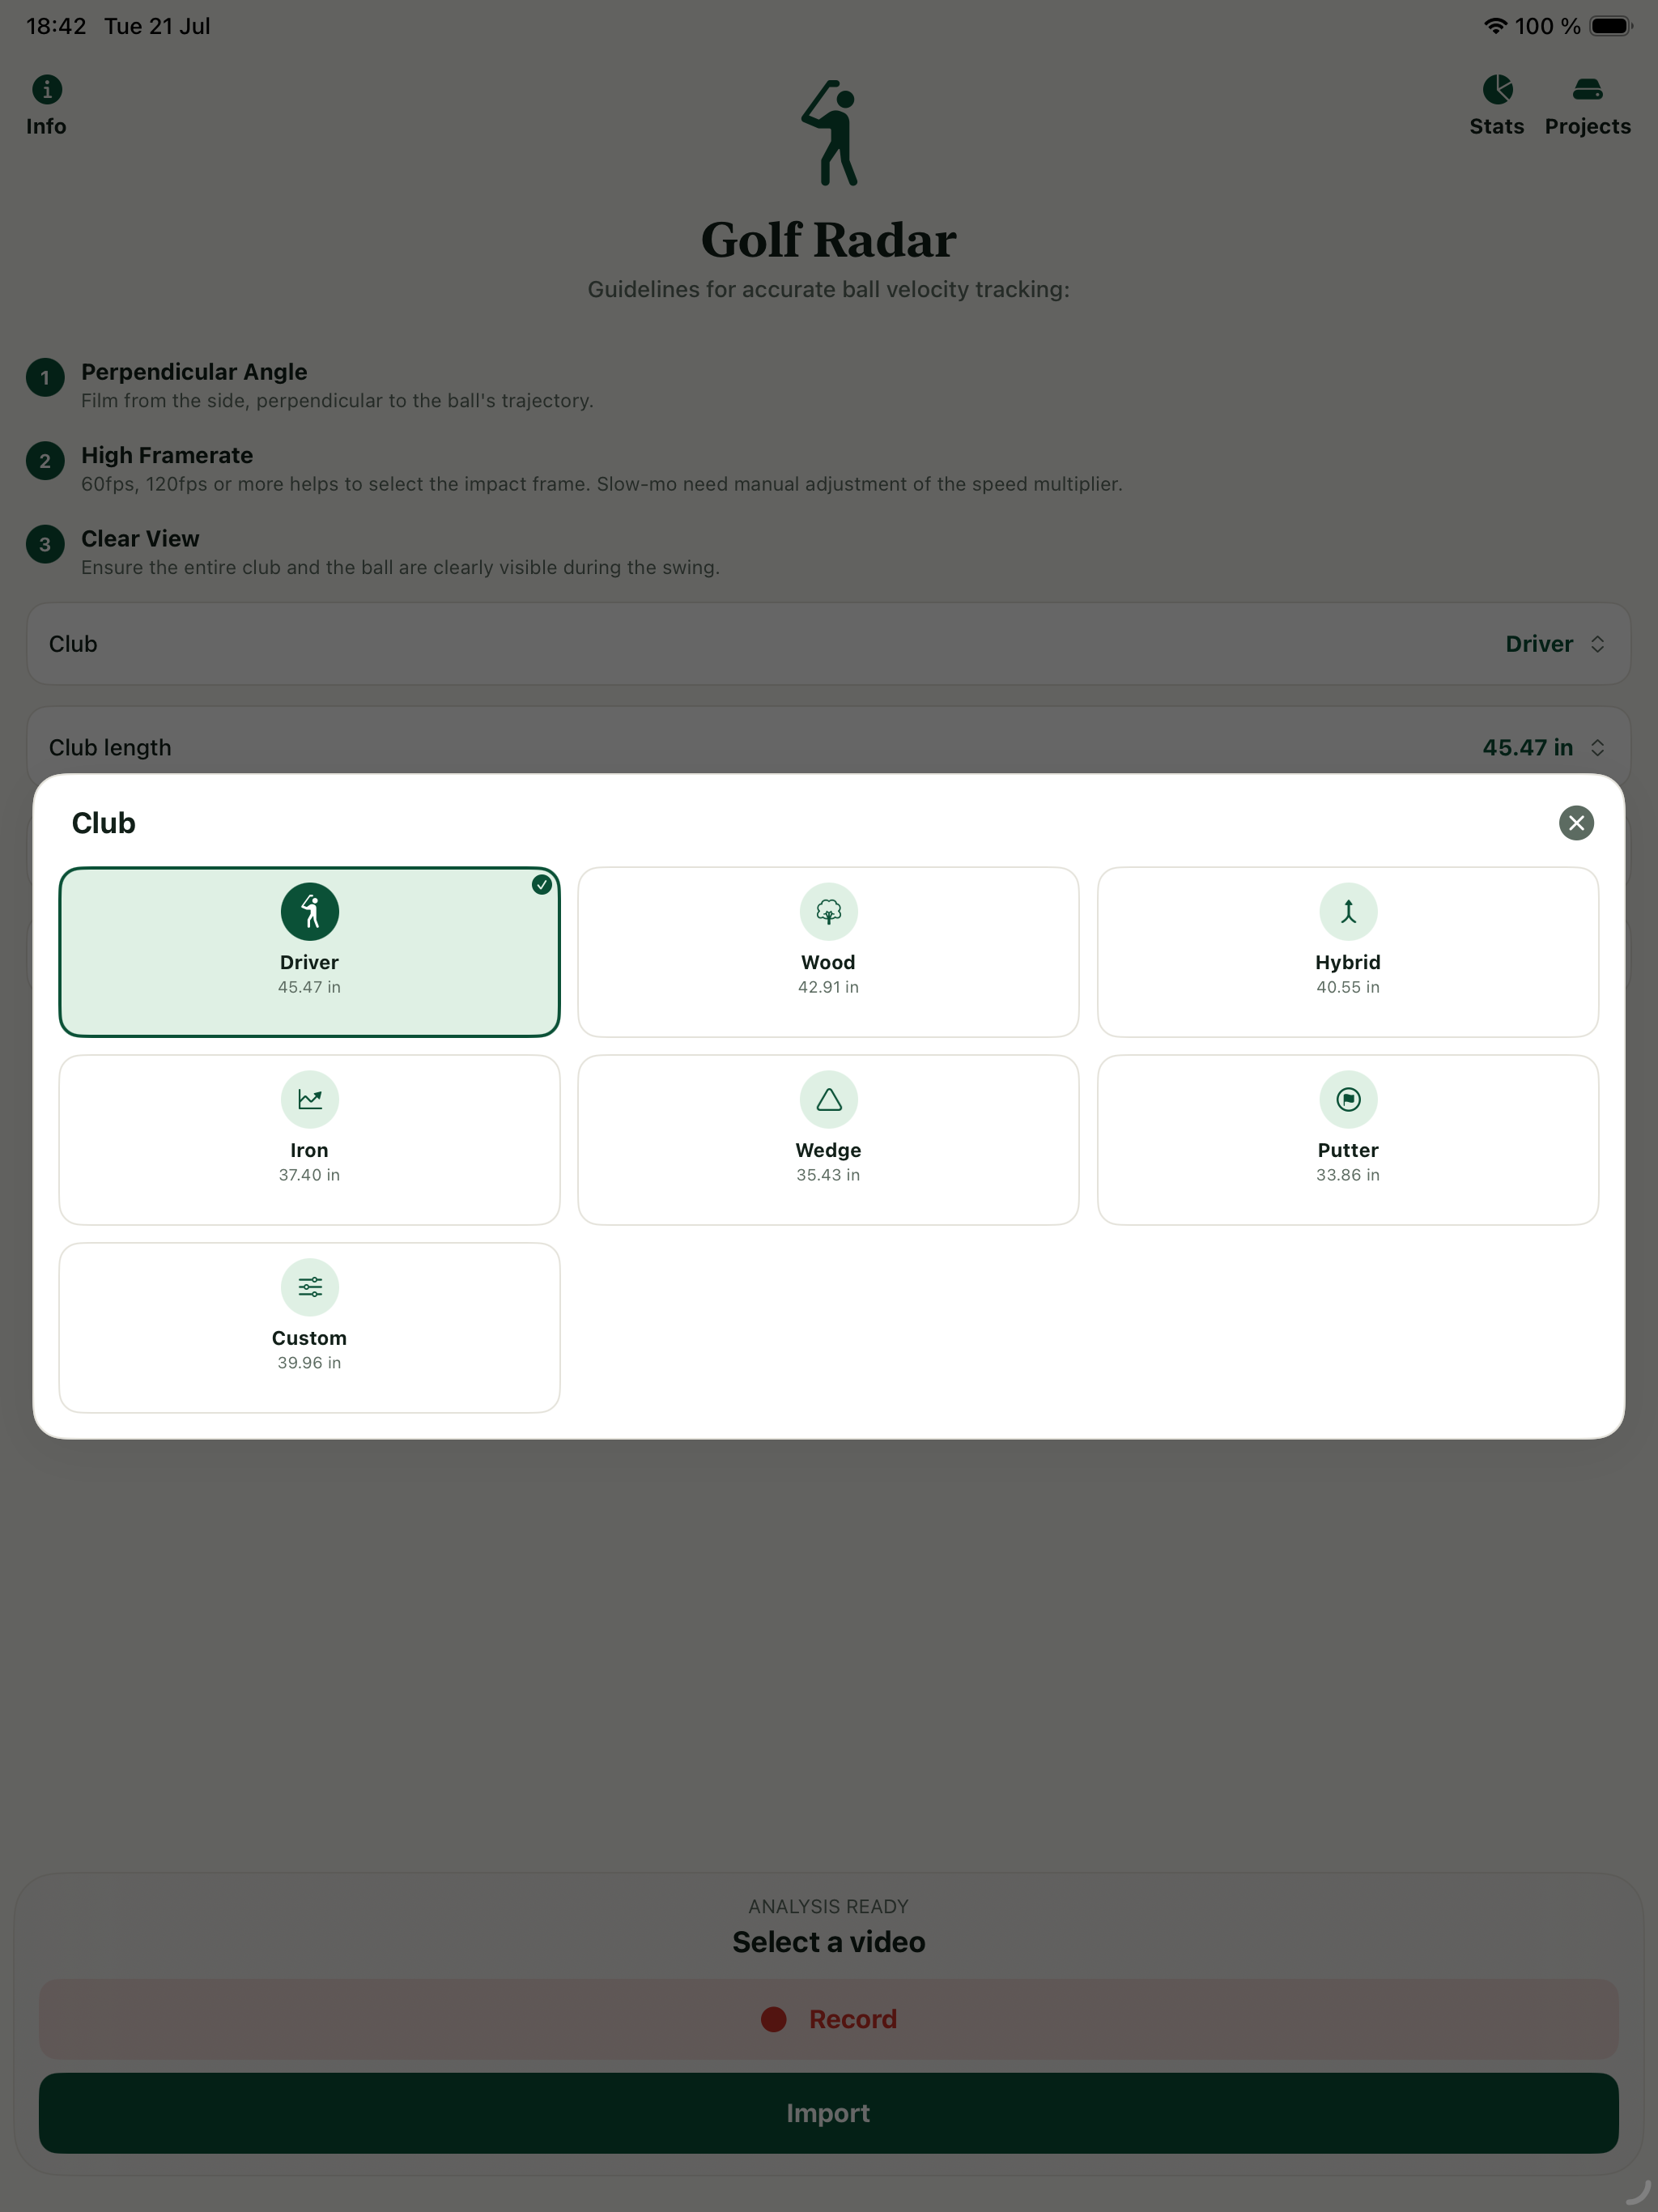Close the Club picker popup

pyautogui.click(x=1576, y=823)
